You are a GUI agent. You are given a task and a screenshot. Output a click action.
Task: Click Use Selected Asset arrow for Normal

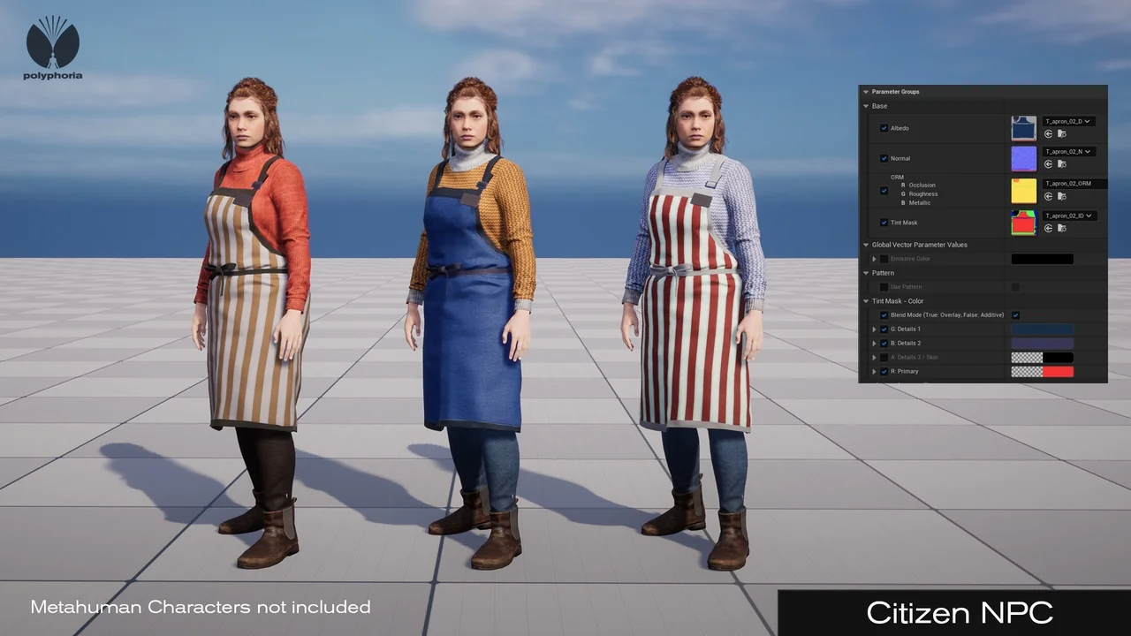(x=1048, y=164)
